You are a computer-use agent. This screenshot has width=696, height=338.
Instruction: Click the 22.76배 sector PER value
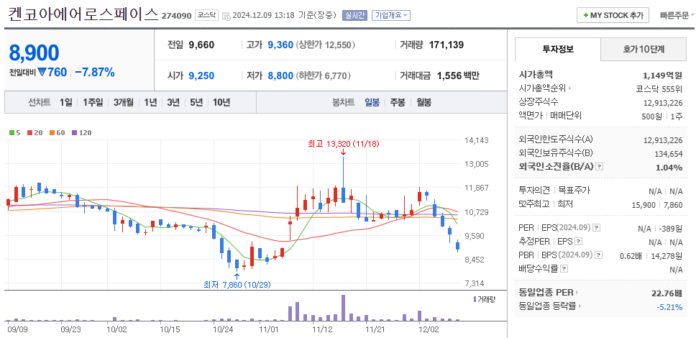coord(667,293)
